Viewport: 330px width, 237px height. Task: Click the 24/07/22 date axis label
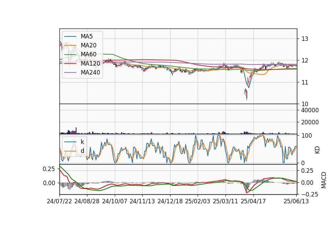[59, 201]
